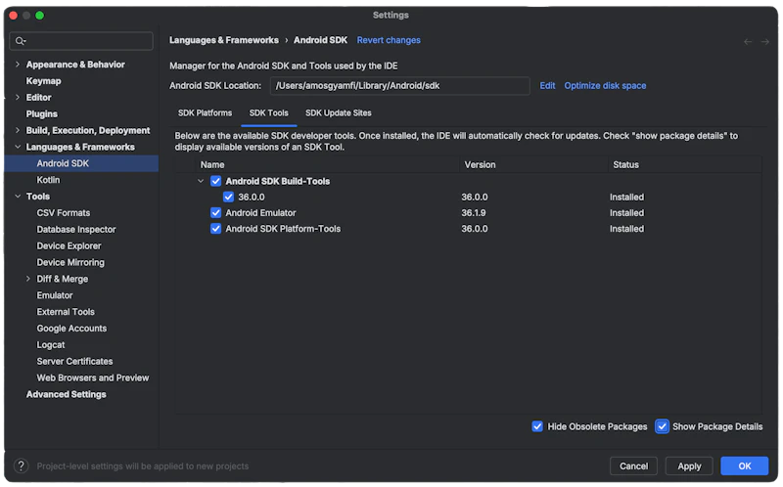Click Revert changes link
783x487 pixels.
click(x=389, y=40)
